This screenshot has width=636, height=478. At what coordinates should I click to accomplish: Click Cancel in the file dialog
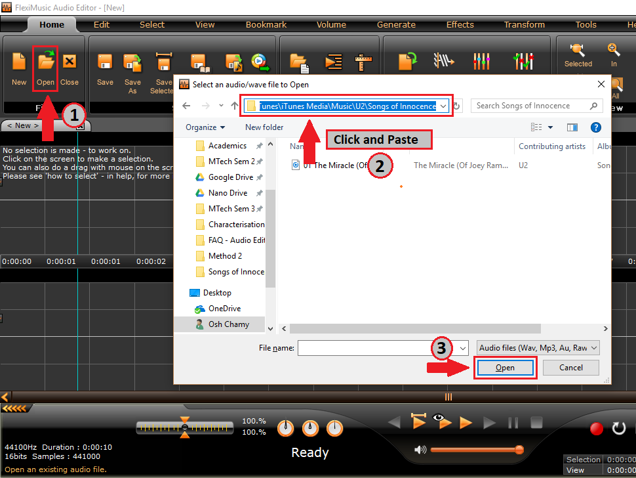(x=570, y=368)
